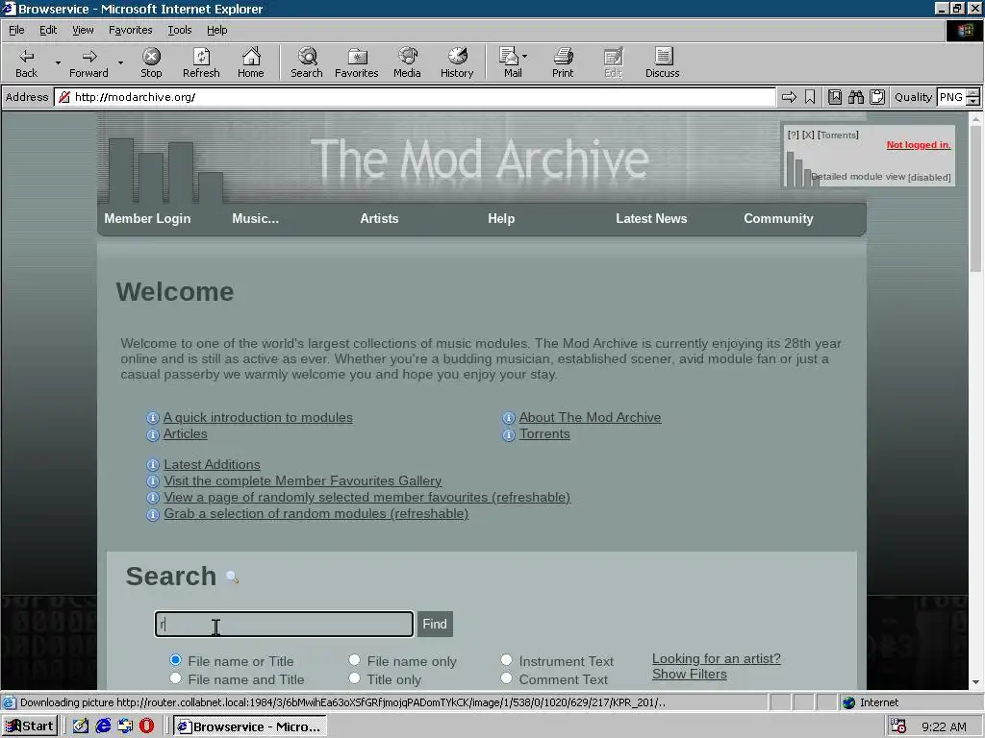Open the Edit menu

(48, 30)
